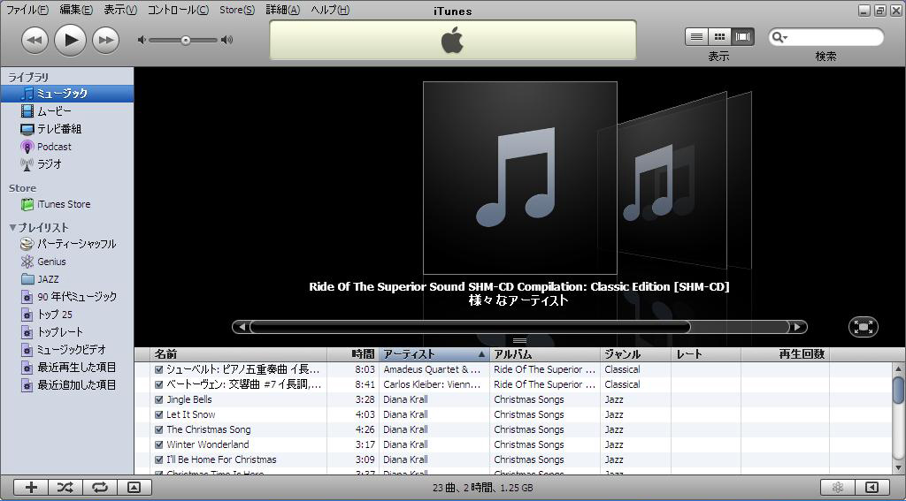Open the 編集 menu
906x501 pixels.
pyautogui.click(x=76, y=10)
